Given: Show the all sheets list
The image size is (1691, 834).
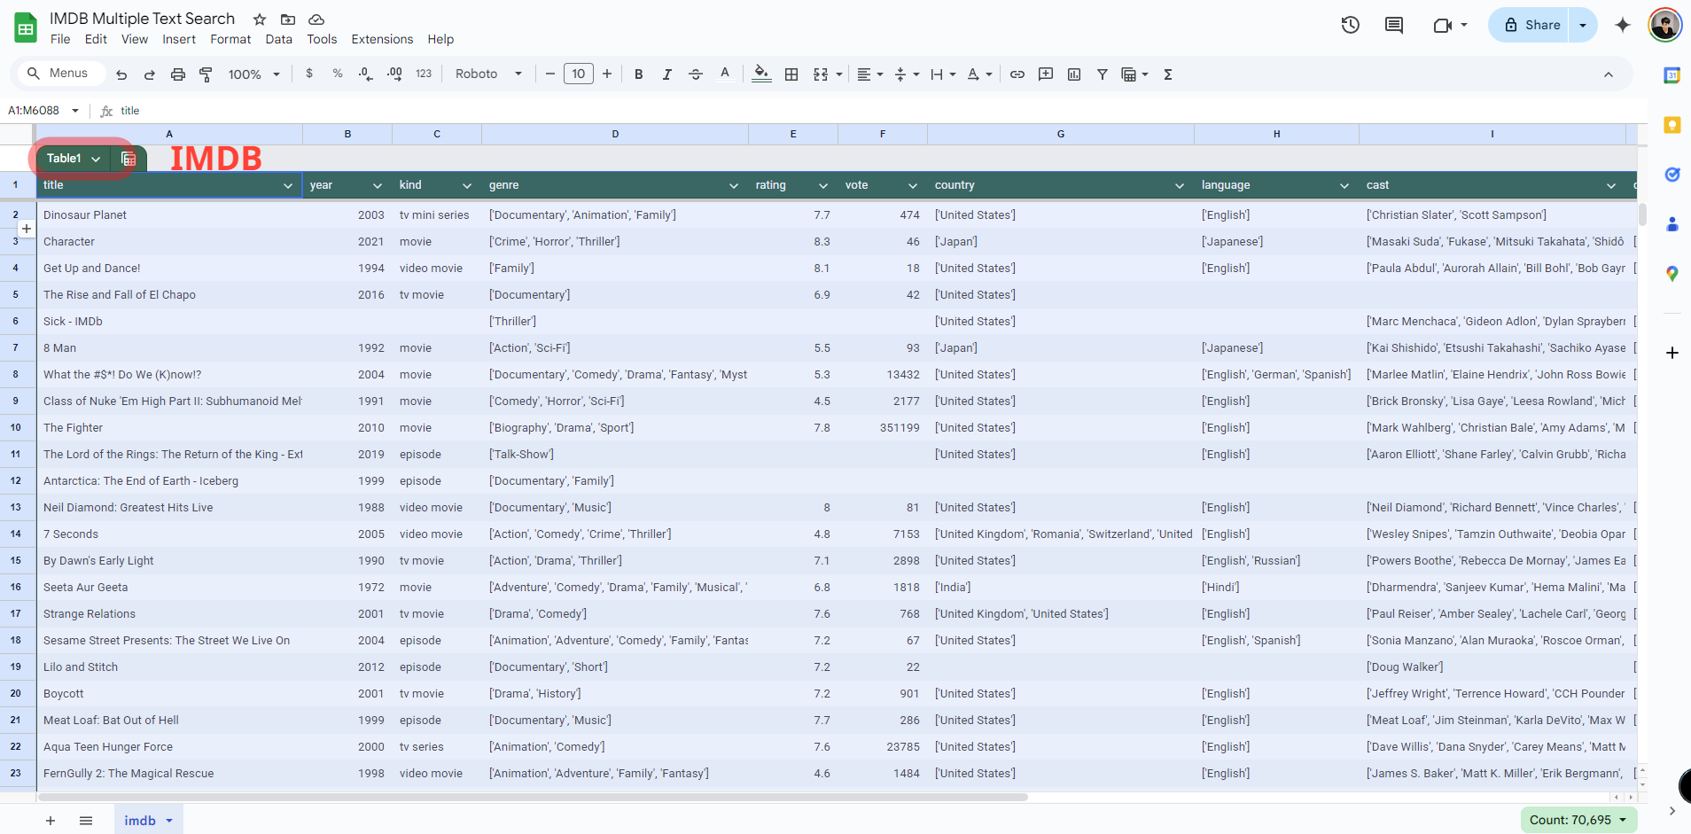Looking at the screenshot, I should click(x=86, y=821).
